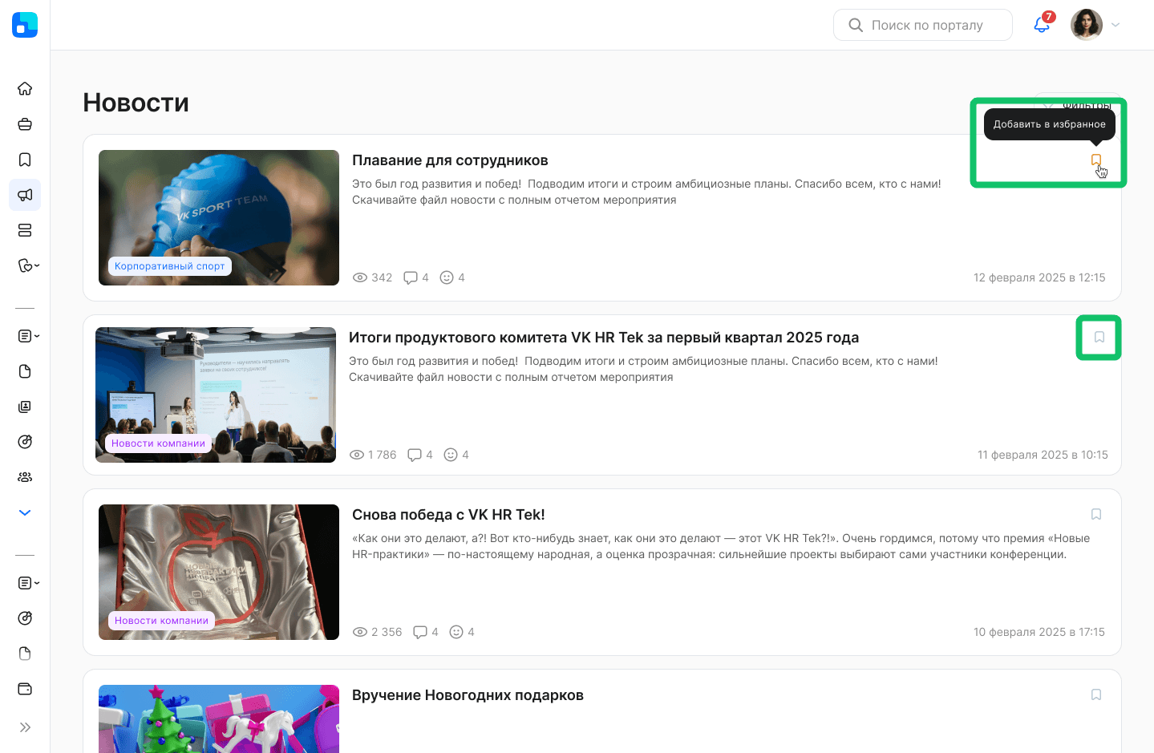Click the "Корпоративный спорт" category tag
This screenshot has width=1154, height=753.
170,266
